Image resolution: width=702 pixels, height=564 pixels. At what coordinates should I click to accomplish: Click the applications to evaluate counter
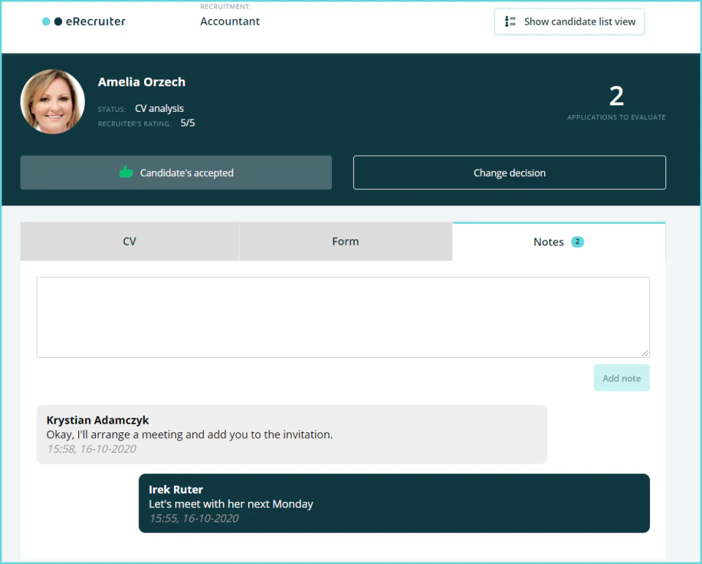616,100
